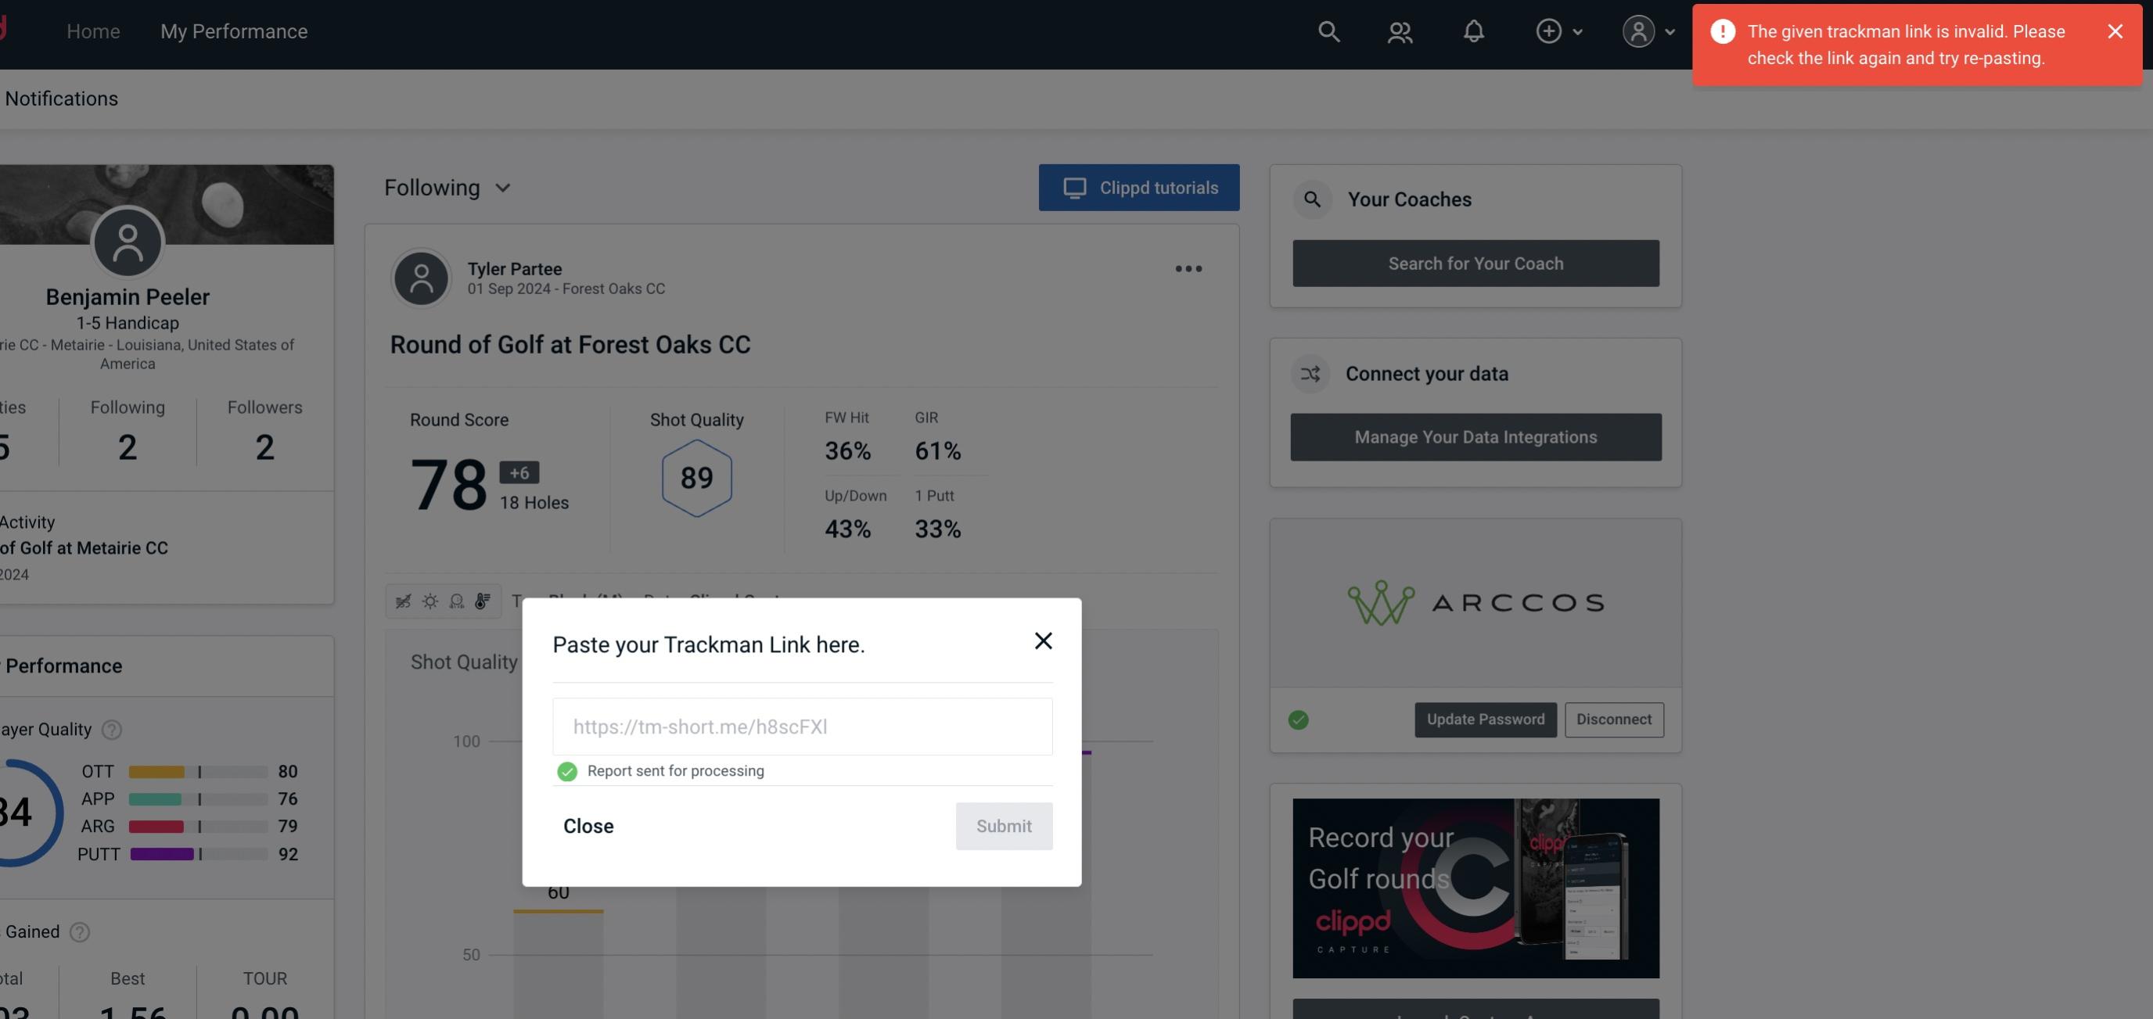Click the coaches search magnifier icon
The width and height of the screenshot is (2153, 1019).
(x=1311, y=199)
